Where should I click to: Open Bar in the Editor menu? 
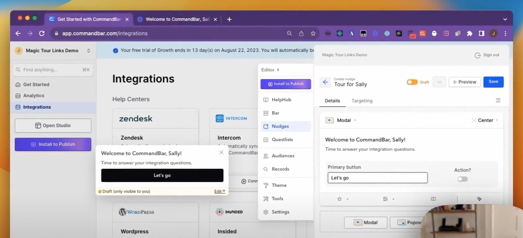(286, 113)
